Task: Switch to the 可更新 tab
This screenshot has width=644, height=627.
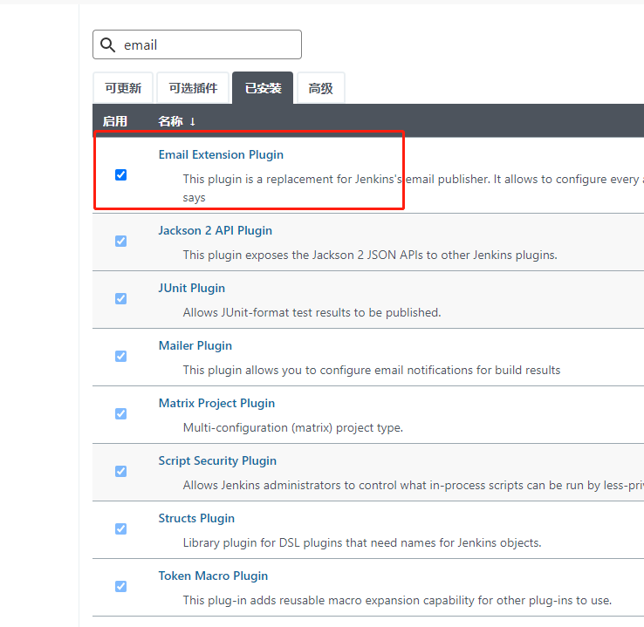Action: [123, 88]
